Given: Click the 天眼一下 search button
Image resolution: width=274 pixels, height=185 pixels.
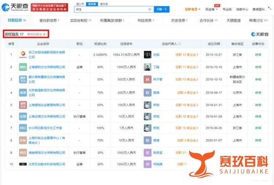Looking at the screenshot, I should [162, 9].
